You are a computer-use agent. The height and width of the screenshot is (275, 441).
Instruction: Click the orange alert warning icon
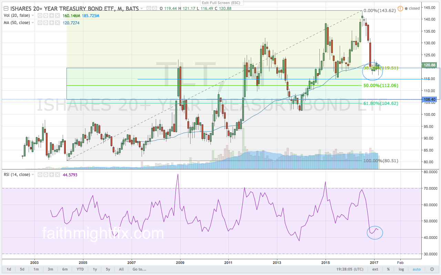tap(400, 8)
